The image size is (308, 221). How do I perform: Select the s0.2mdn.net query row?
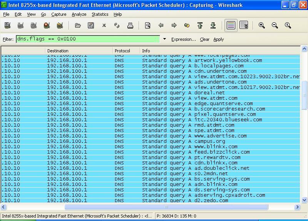(x=151, y=174)
